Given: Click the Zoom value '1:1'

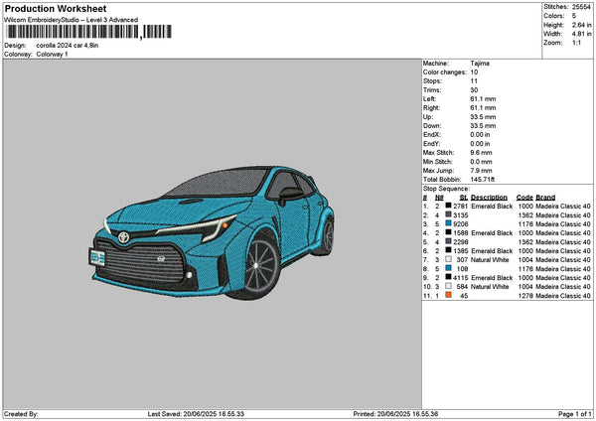Looking at the screenshot, I should point(576,43).
